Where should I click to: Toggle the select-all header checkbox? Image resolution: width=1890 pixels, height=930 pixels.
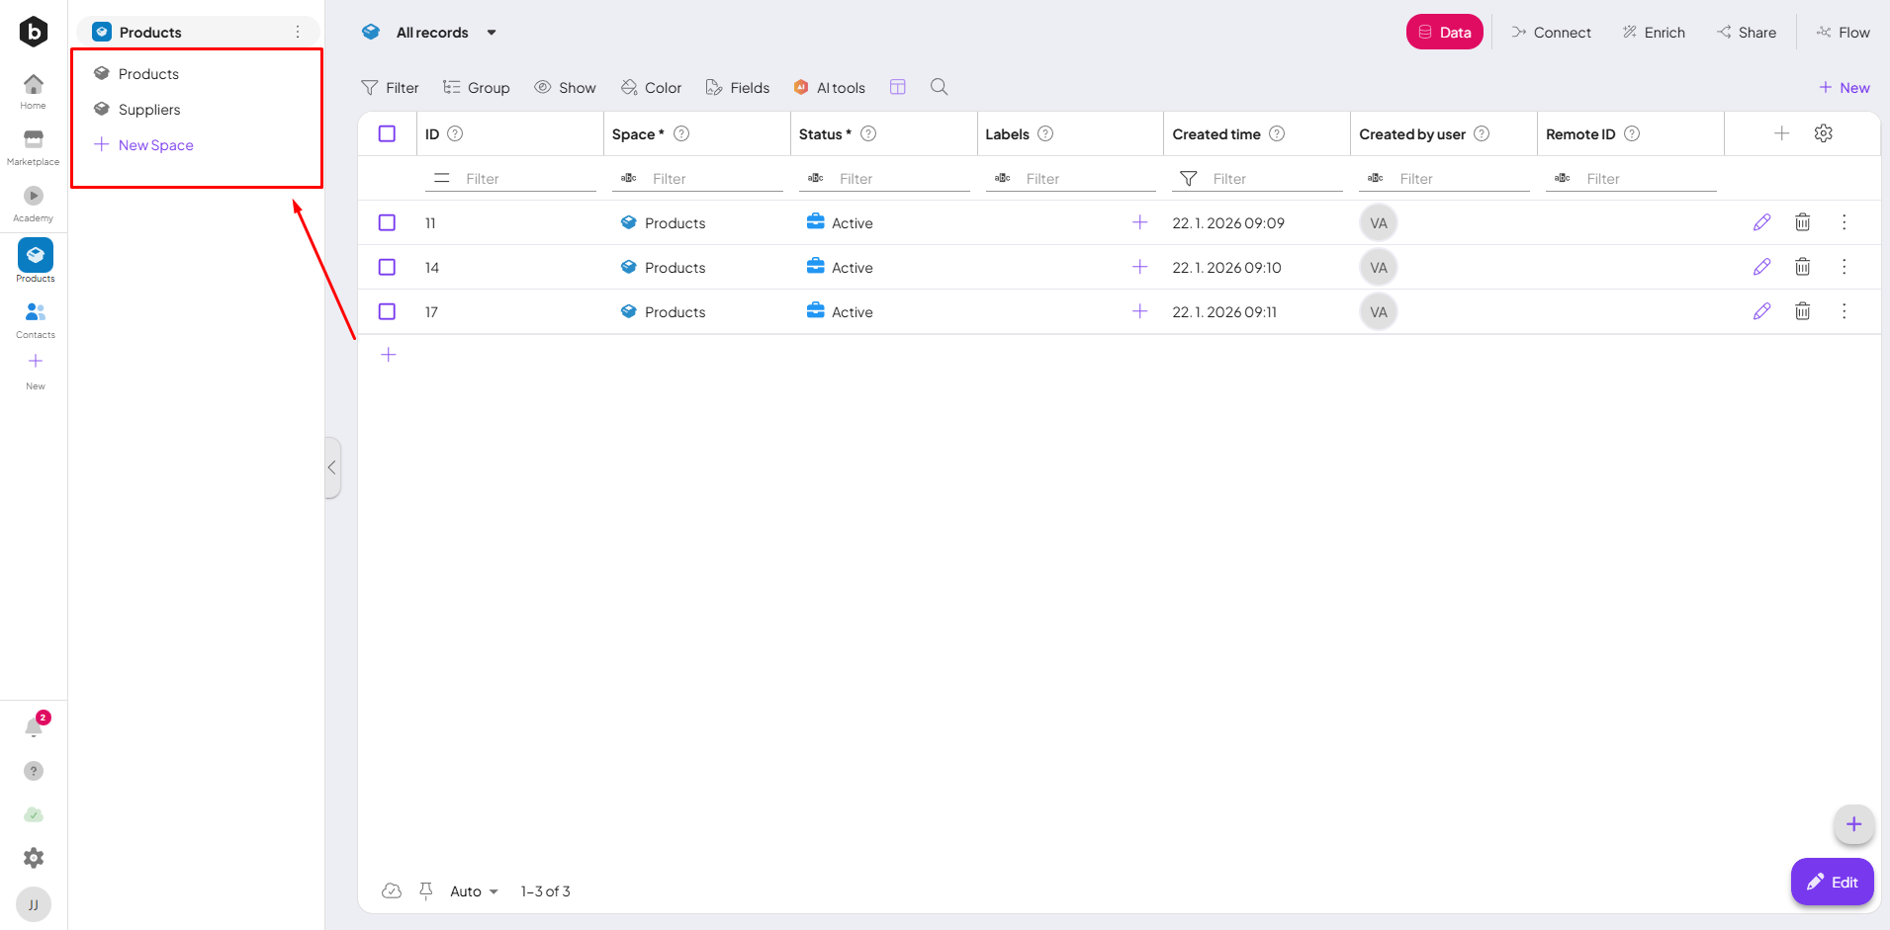click(387, 133)
